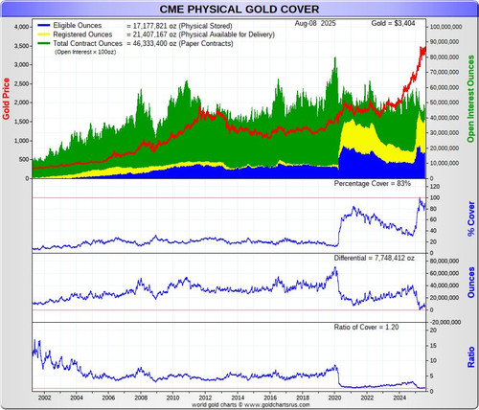Click the green Open Interest Ounces axis title
The image size is (479, 410).
point(470,99)
